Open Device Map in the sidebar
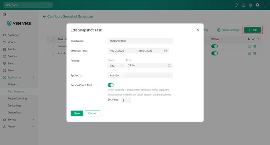The width and height of the screenshot is (270, 145). click(14, 106)
